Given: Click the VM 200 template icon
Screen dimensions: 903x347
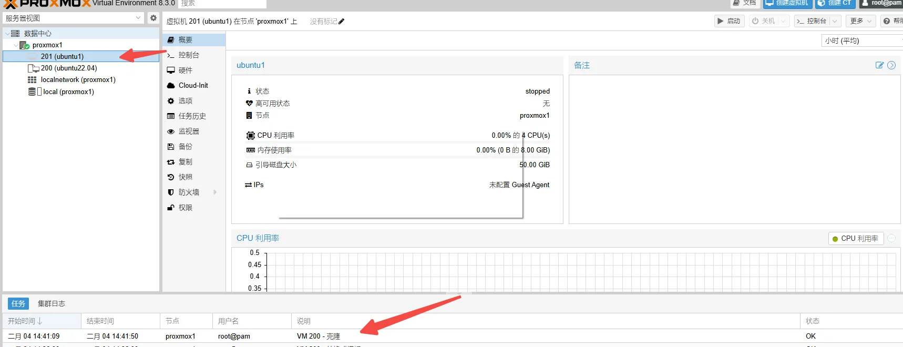Looking at the screenshot, I should coord(33,68).
